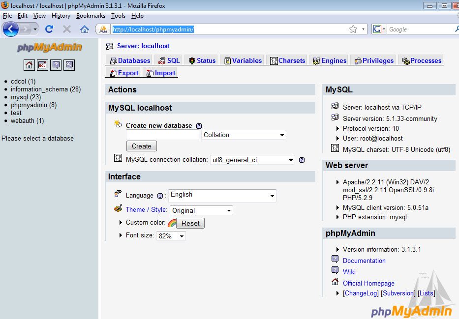Switch to the SQL tab

click(x=169, y=60)
